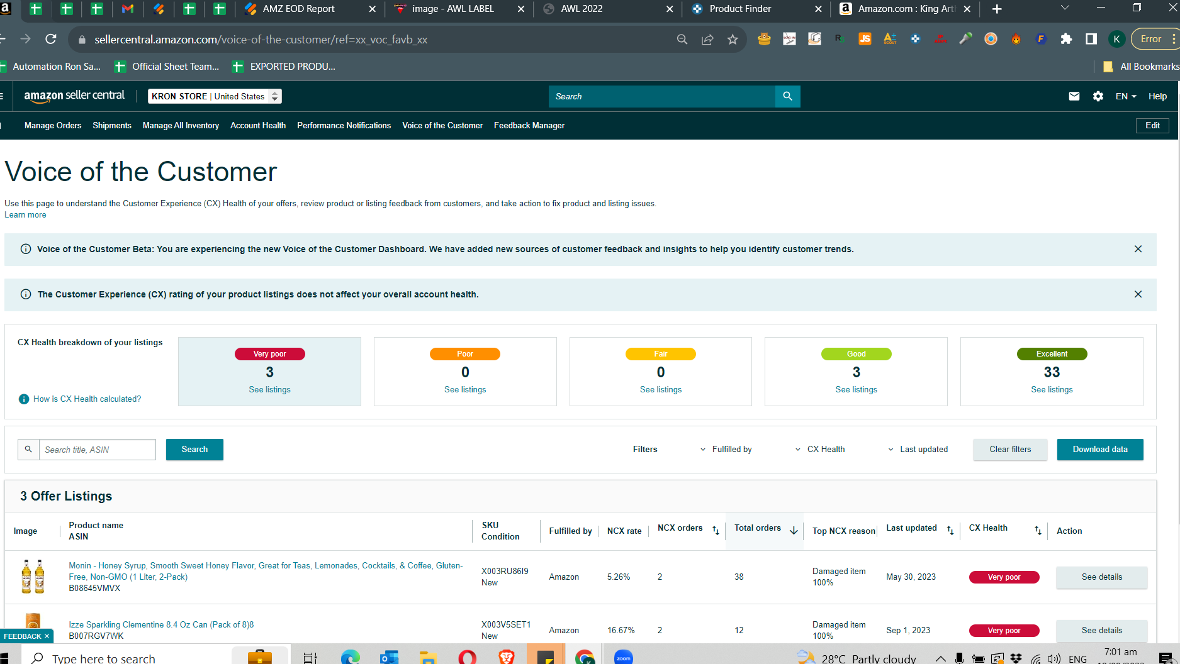
Task: Focus the Seller Central top search box
Action: coord(662,96)
